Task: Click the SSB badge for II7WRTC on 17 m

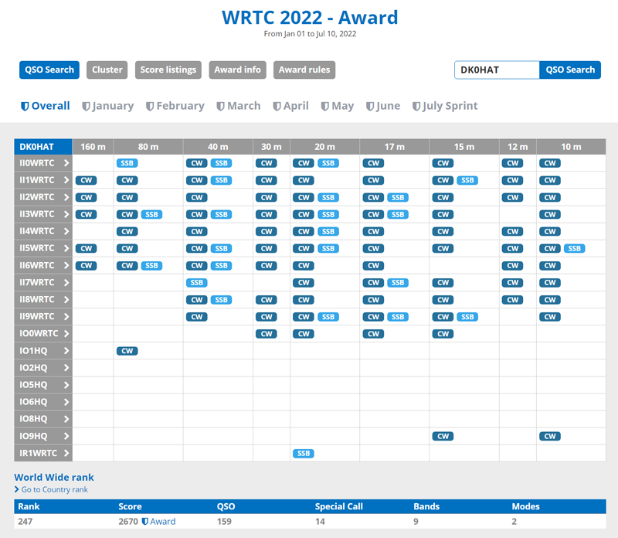Action: (398, 282)
